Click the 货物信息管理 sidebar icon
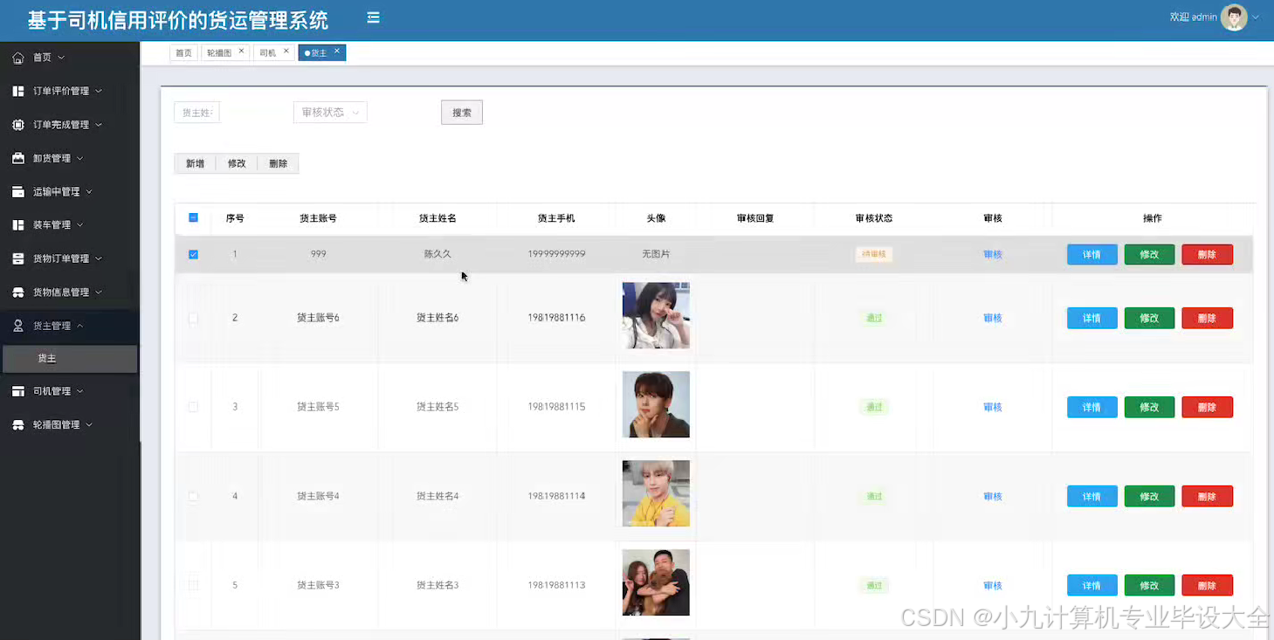The image size is (1274, 640). [18, 292]
